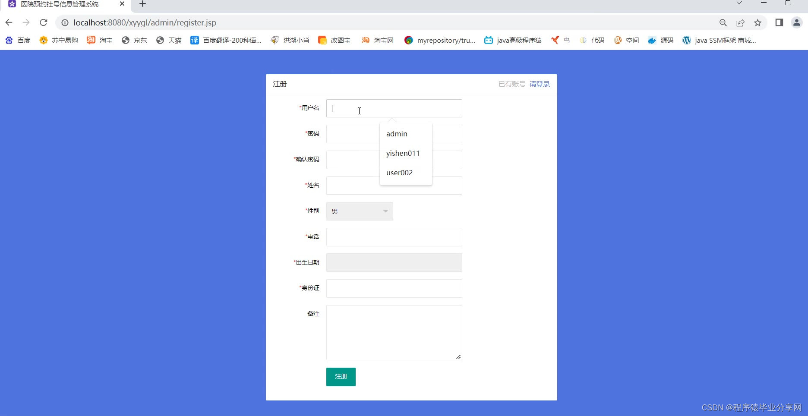Open the myrepository bookmark
The image size is (808, 416).
click(x=439, y=40)
